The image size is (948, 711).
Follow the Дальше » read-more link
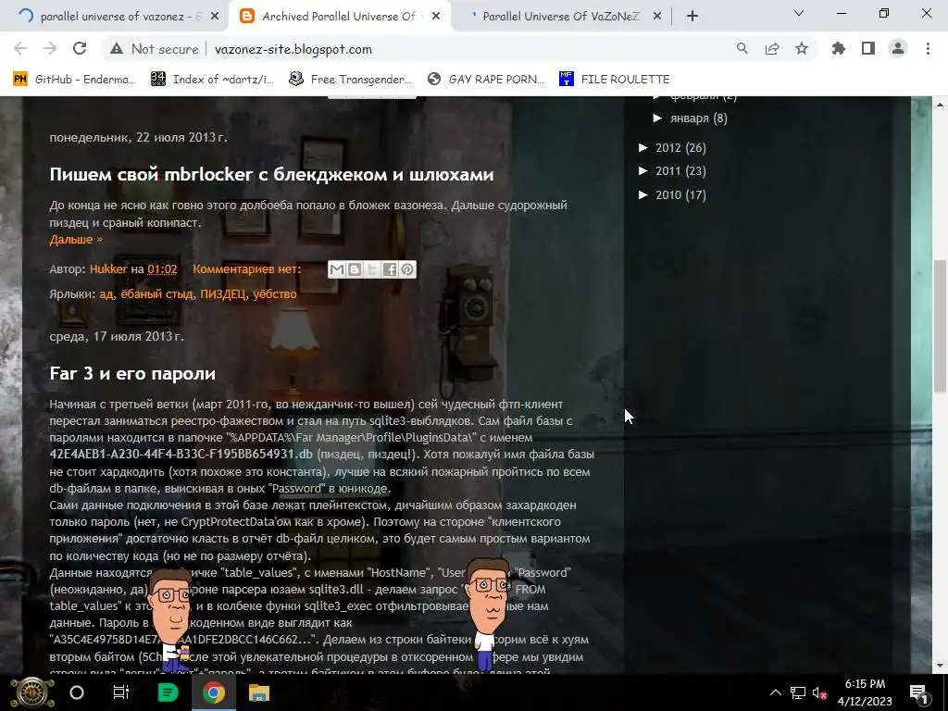click(76, 240)
